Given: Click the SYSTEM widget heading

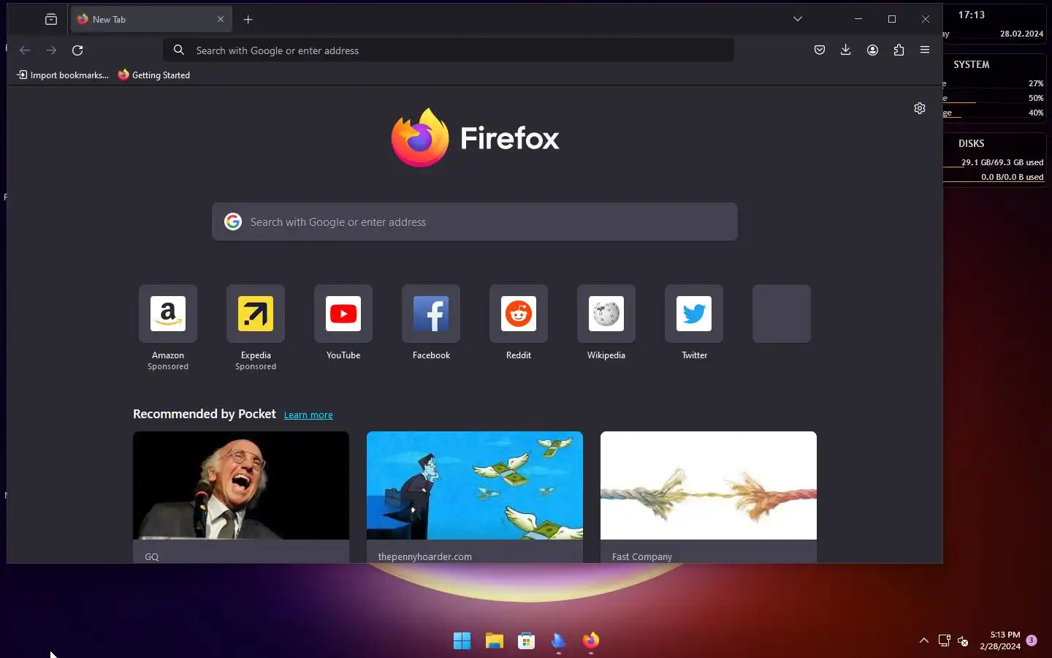Looking at the screenshot, I should (x=972, y=65).
